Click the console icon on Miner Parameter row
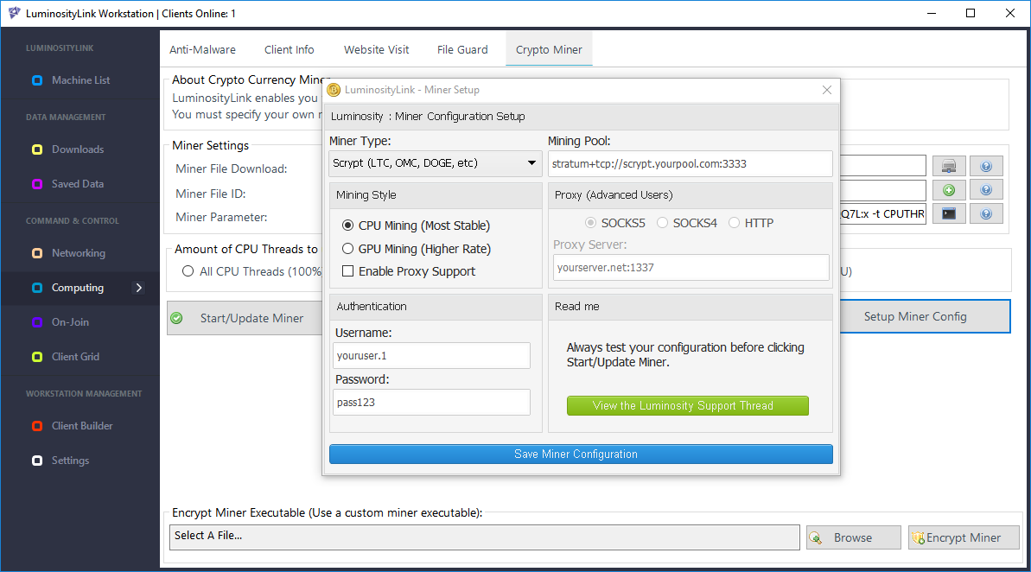This screenshot has height=572, width=1031. (x=949, y=213)
